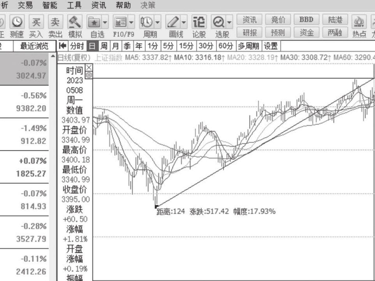Viewport: 375px width, 281px height.
Task: Select list row showing 3024.97
Action: [x=24, y=69]
